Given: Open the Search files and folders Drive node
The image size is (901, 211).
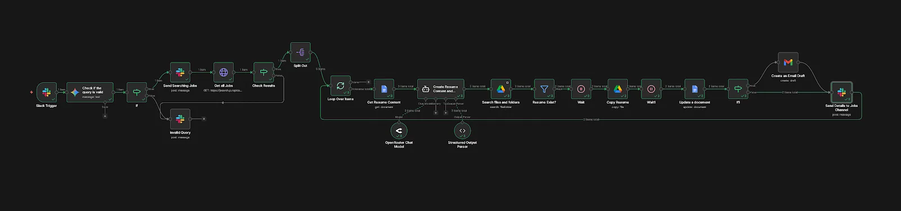Looking at the screenshot, I should 501,89.
